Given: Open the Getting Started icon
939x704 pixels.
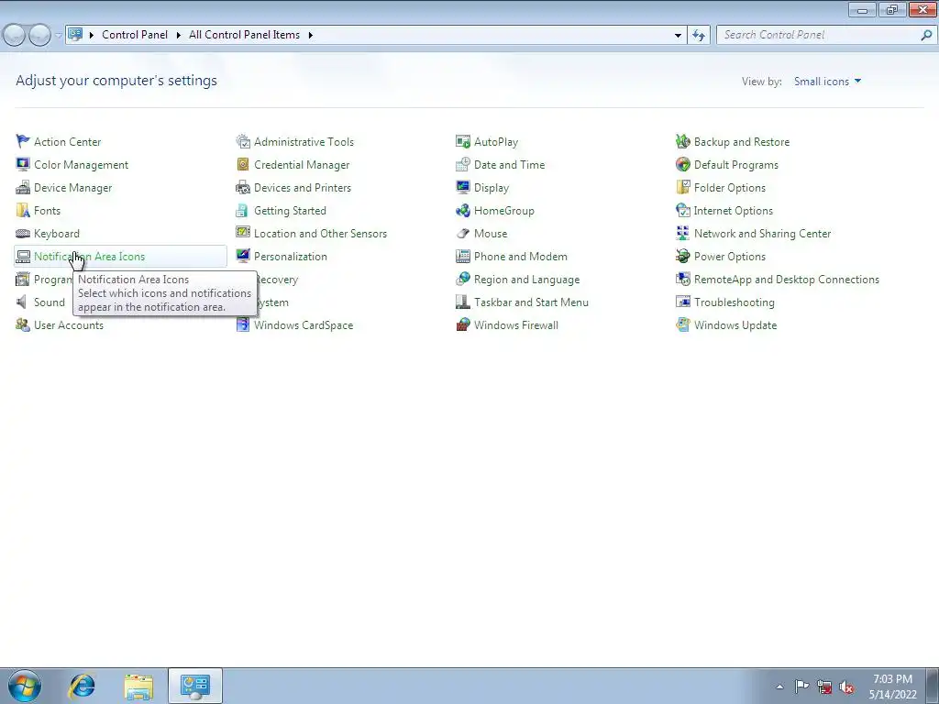Looking at the screenshot, I should (x=242, y=210).
